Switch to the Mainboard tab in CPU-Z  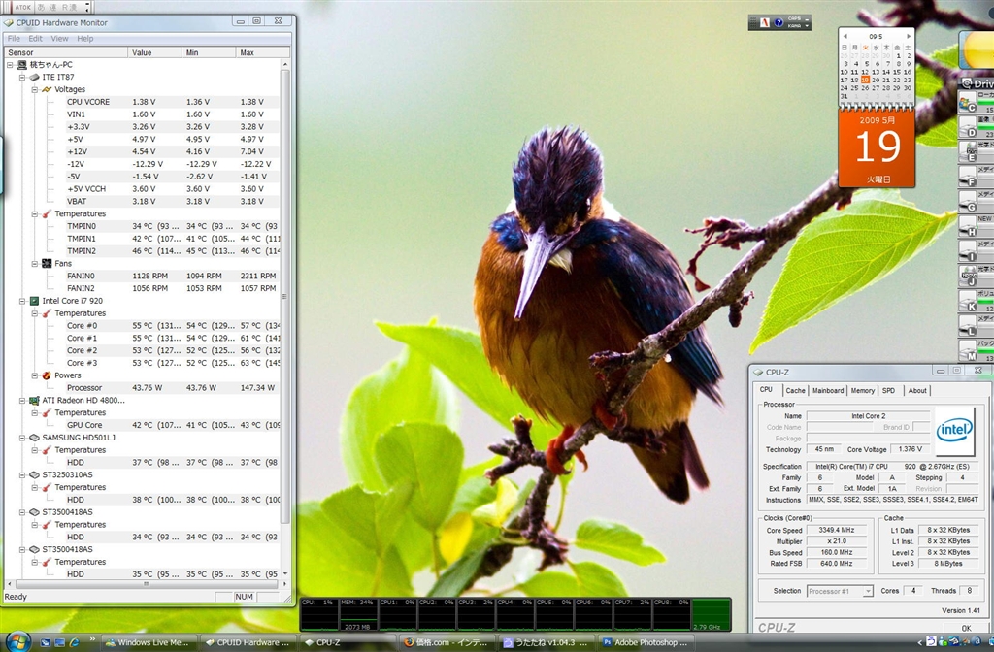point(828,390)
